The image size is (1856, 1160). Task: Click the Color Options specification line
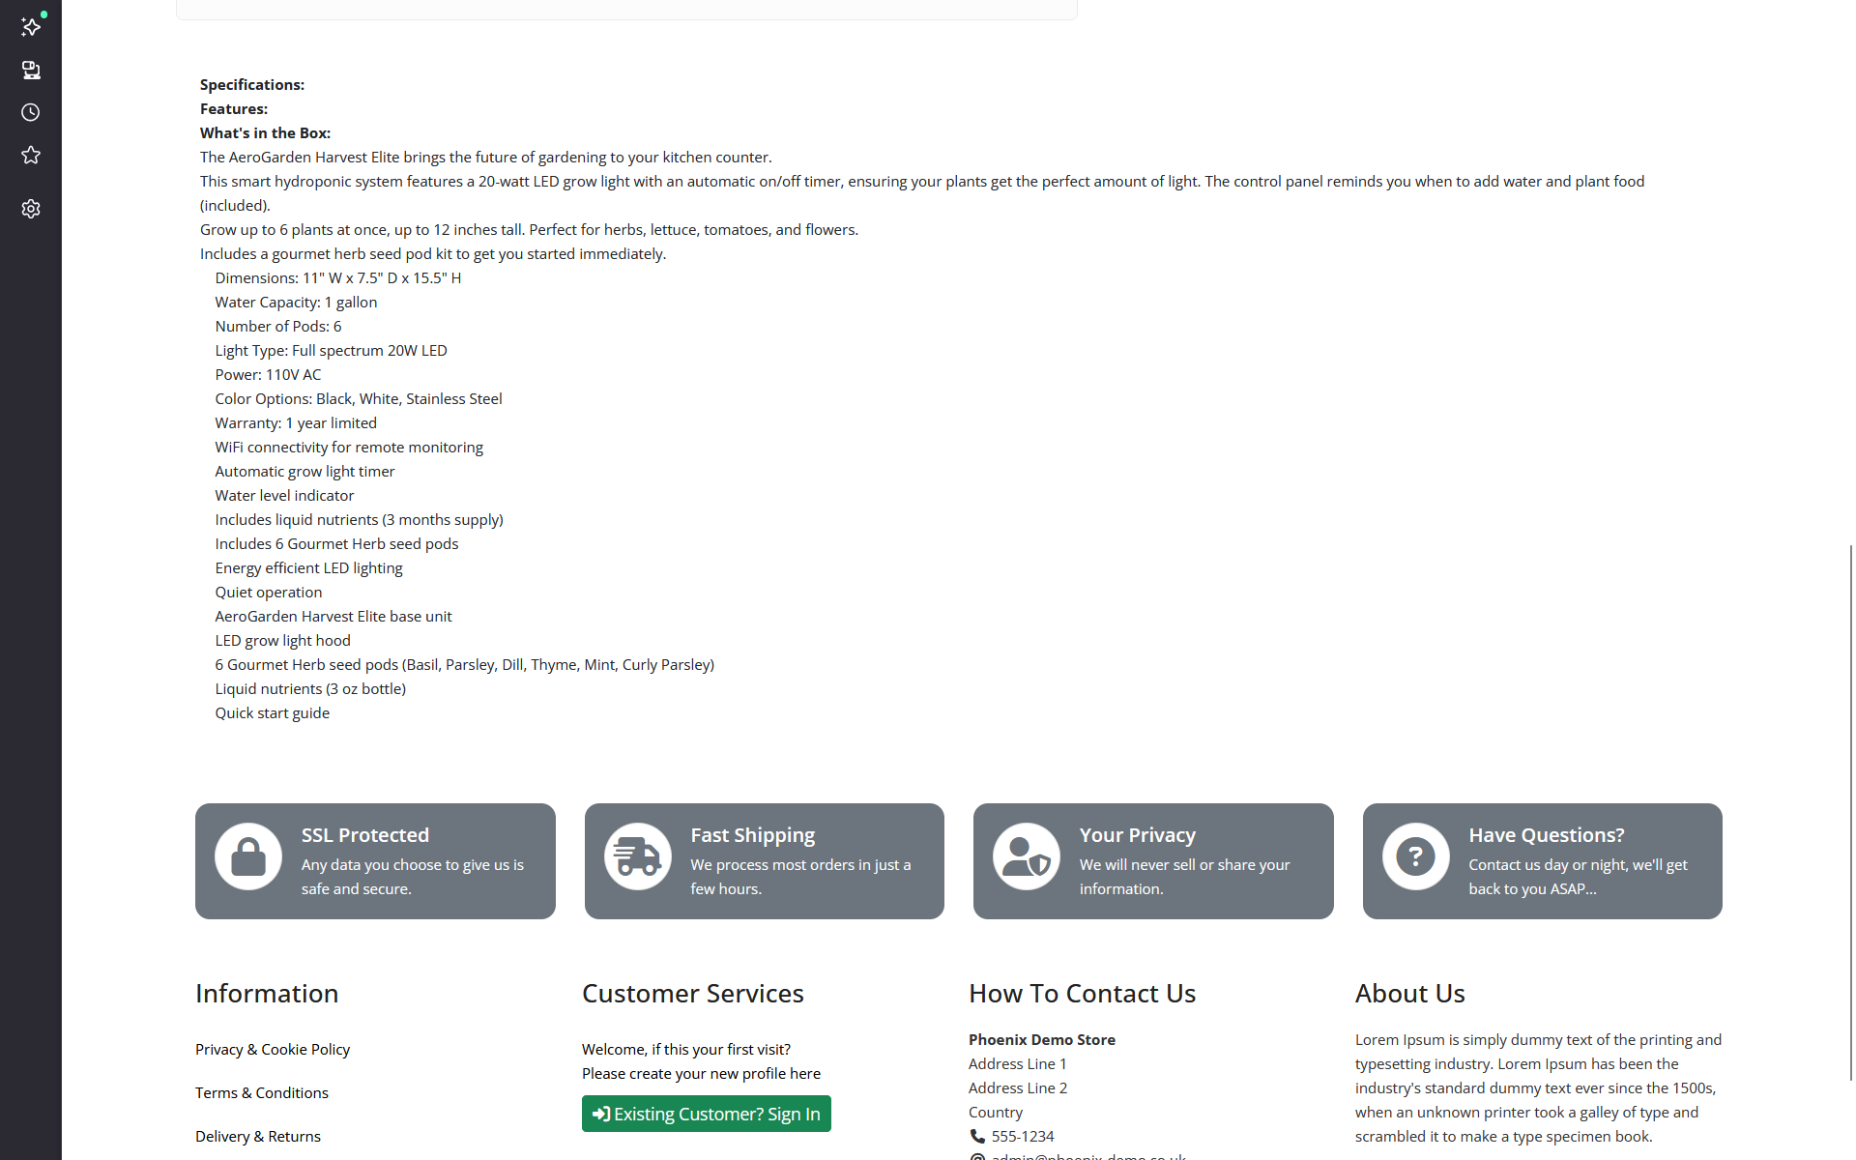click(x=359, y=399)
